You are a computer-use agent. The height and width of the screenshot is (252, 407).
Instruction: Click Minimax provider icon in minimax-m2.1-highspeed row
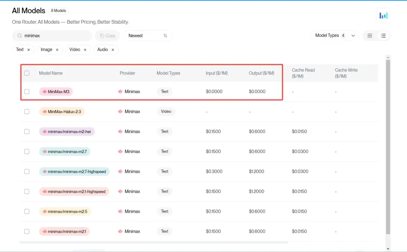(x=120, y=191)
